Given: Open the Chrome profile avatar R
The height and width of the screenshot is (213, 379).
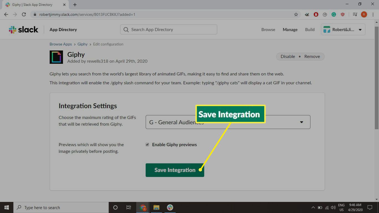Looking at the screenshot, I should pos(364,14).
